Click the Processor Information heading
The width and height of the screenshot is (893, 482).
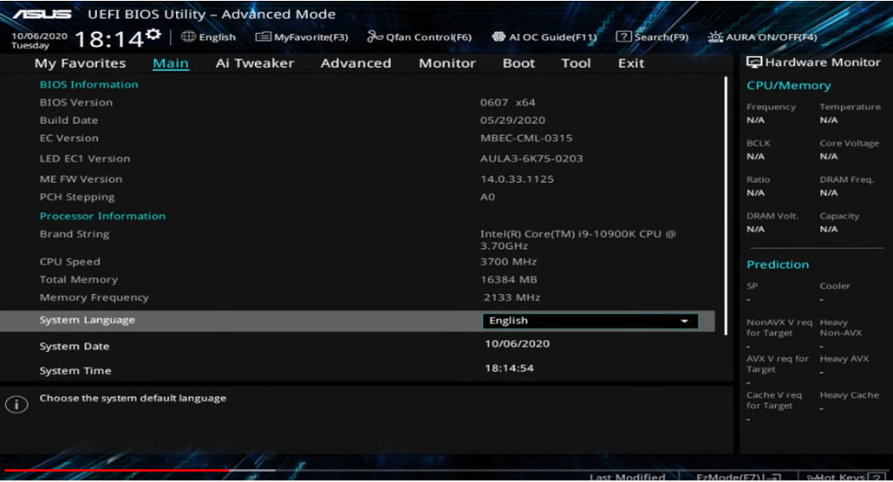[x=102, y=216]
